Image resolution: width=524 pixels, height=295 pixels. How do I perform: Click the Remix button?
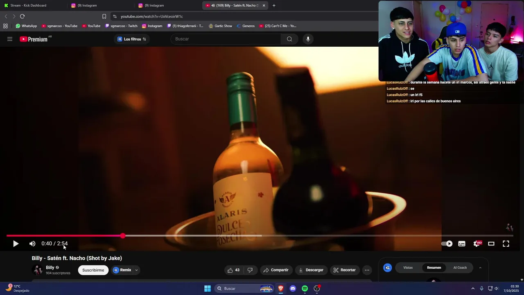[x=122, y=270]
